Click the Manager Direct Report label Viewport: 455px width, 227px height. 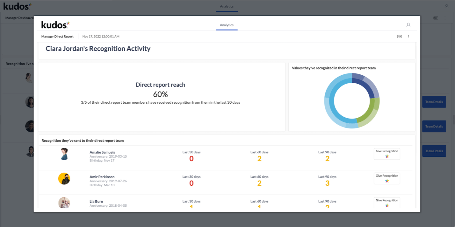pyautogui.click(x=57, y=37)
